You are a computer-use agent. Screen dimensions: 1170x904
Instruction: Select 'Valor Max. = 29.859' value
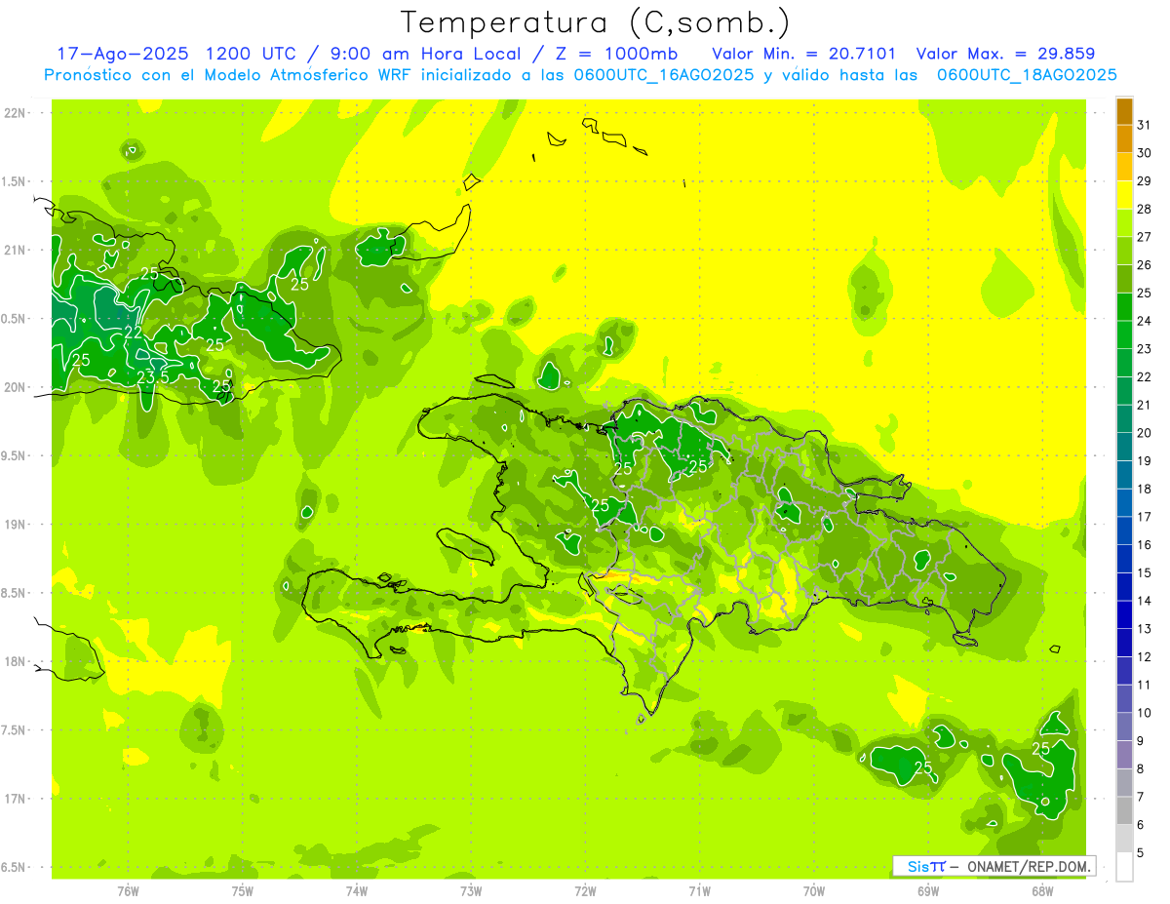1005,54
